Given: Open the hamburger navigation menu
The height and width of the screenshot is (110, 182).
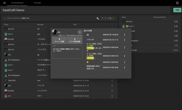Looking at the screenshot, I should tap(4, 3).
